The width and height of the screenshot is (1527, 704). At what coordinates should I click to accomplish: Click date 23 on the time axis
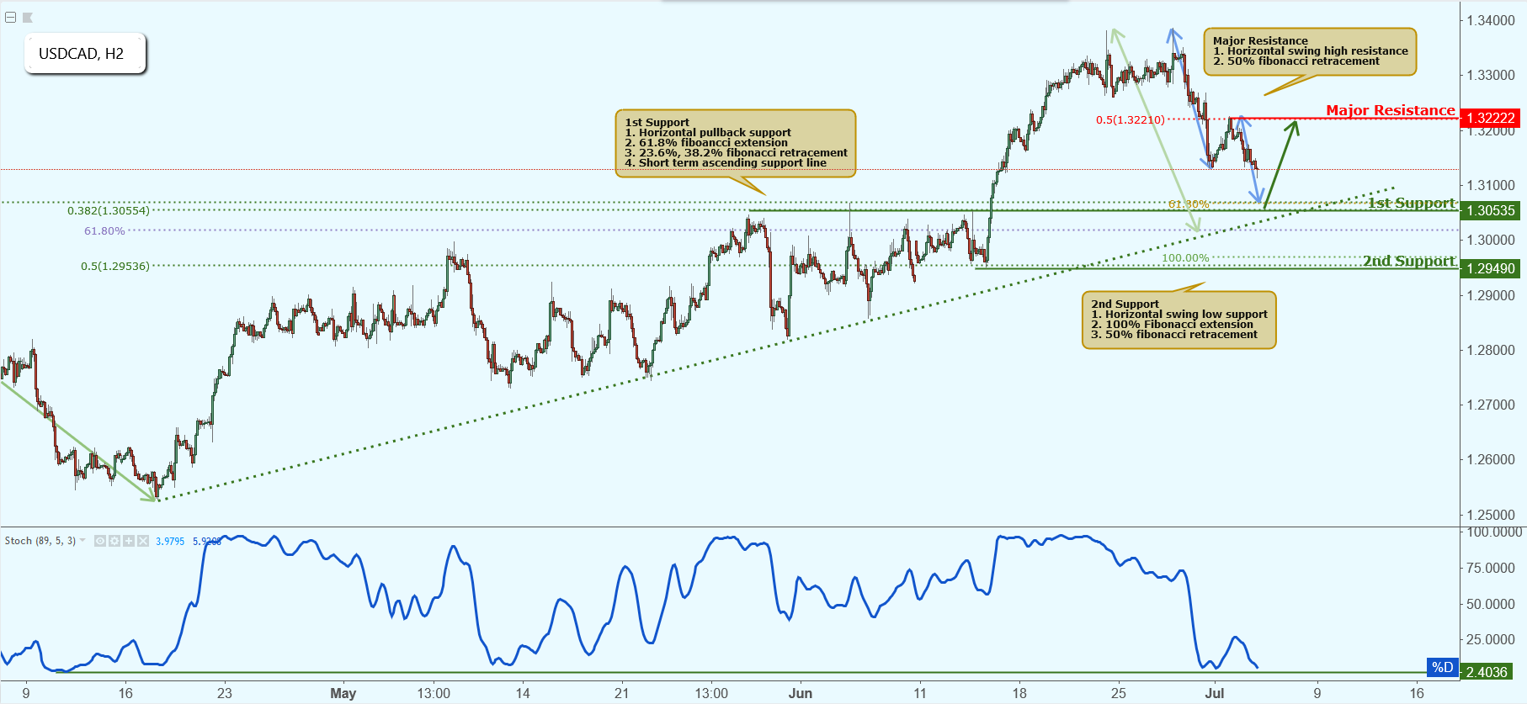click(225, 693)
